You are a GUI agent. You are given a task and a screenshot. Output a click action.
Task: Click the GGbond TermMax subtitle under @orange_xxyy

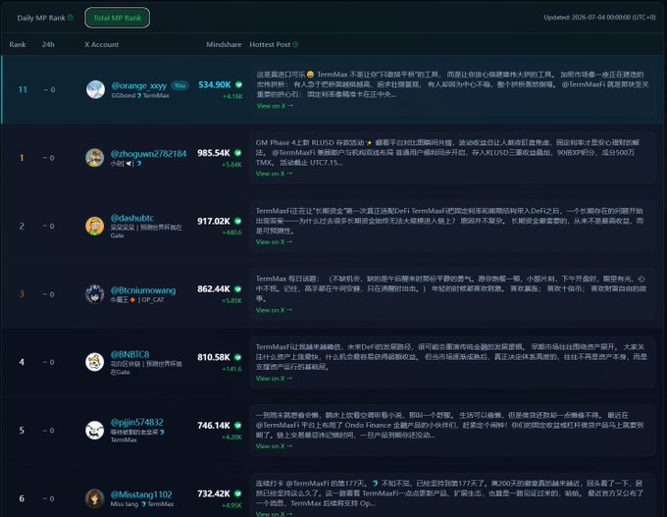[140, 96]
